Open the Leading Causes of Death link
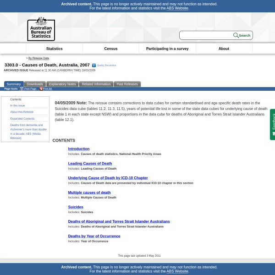The image size is (275, 275). (x=90, y=164)
